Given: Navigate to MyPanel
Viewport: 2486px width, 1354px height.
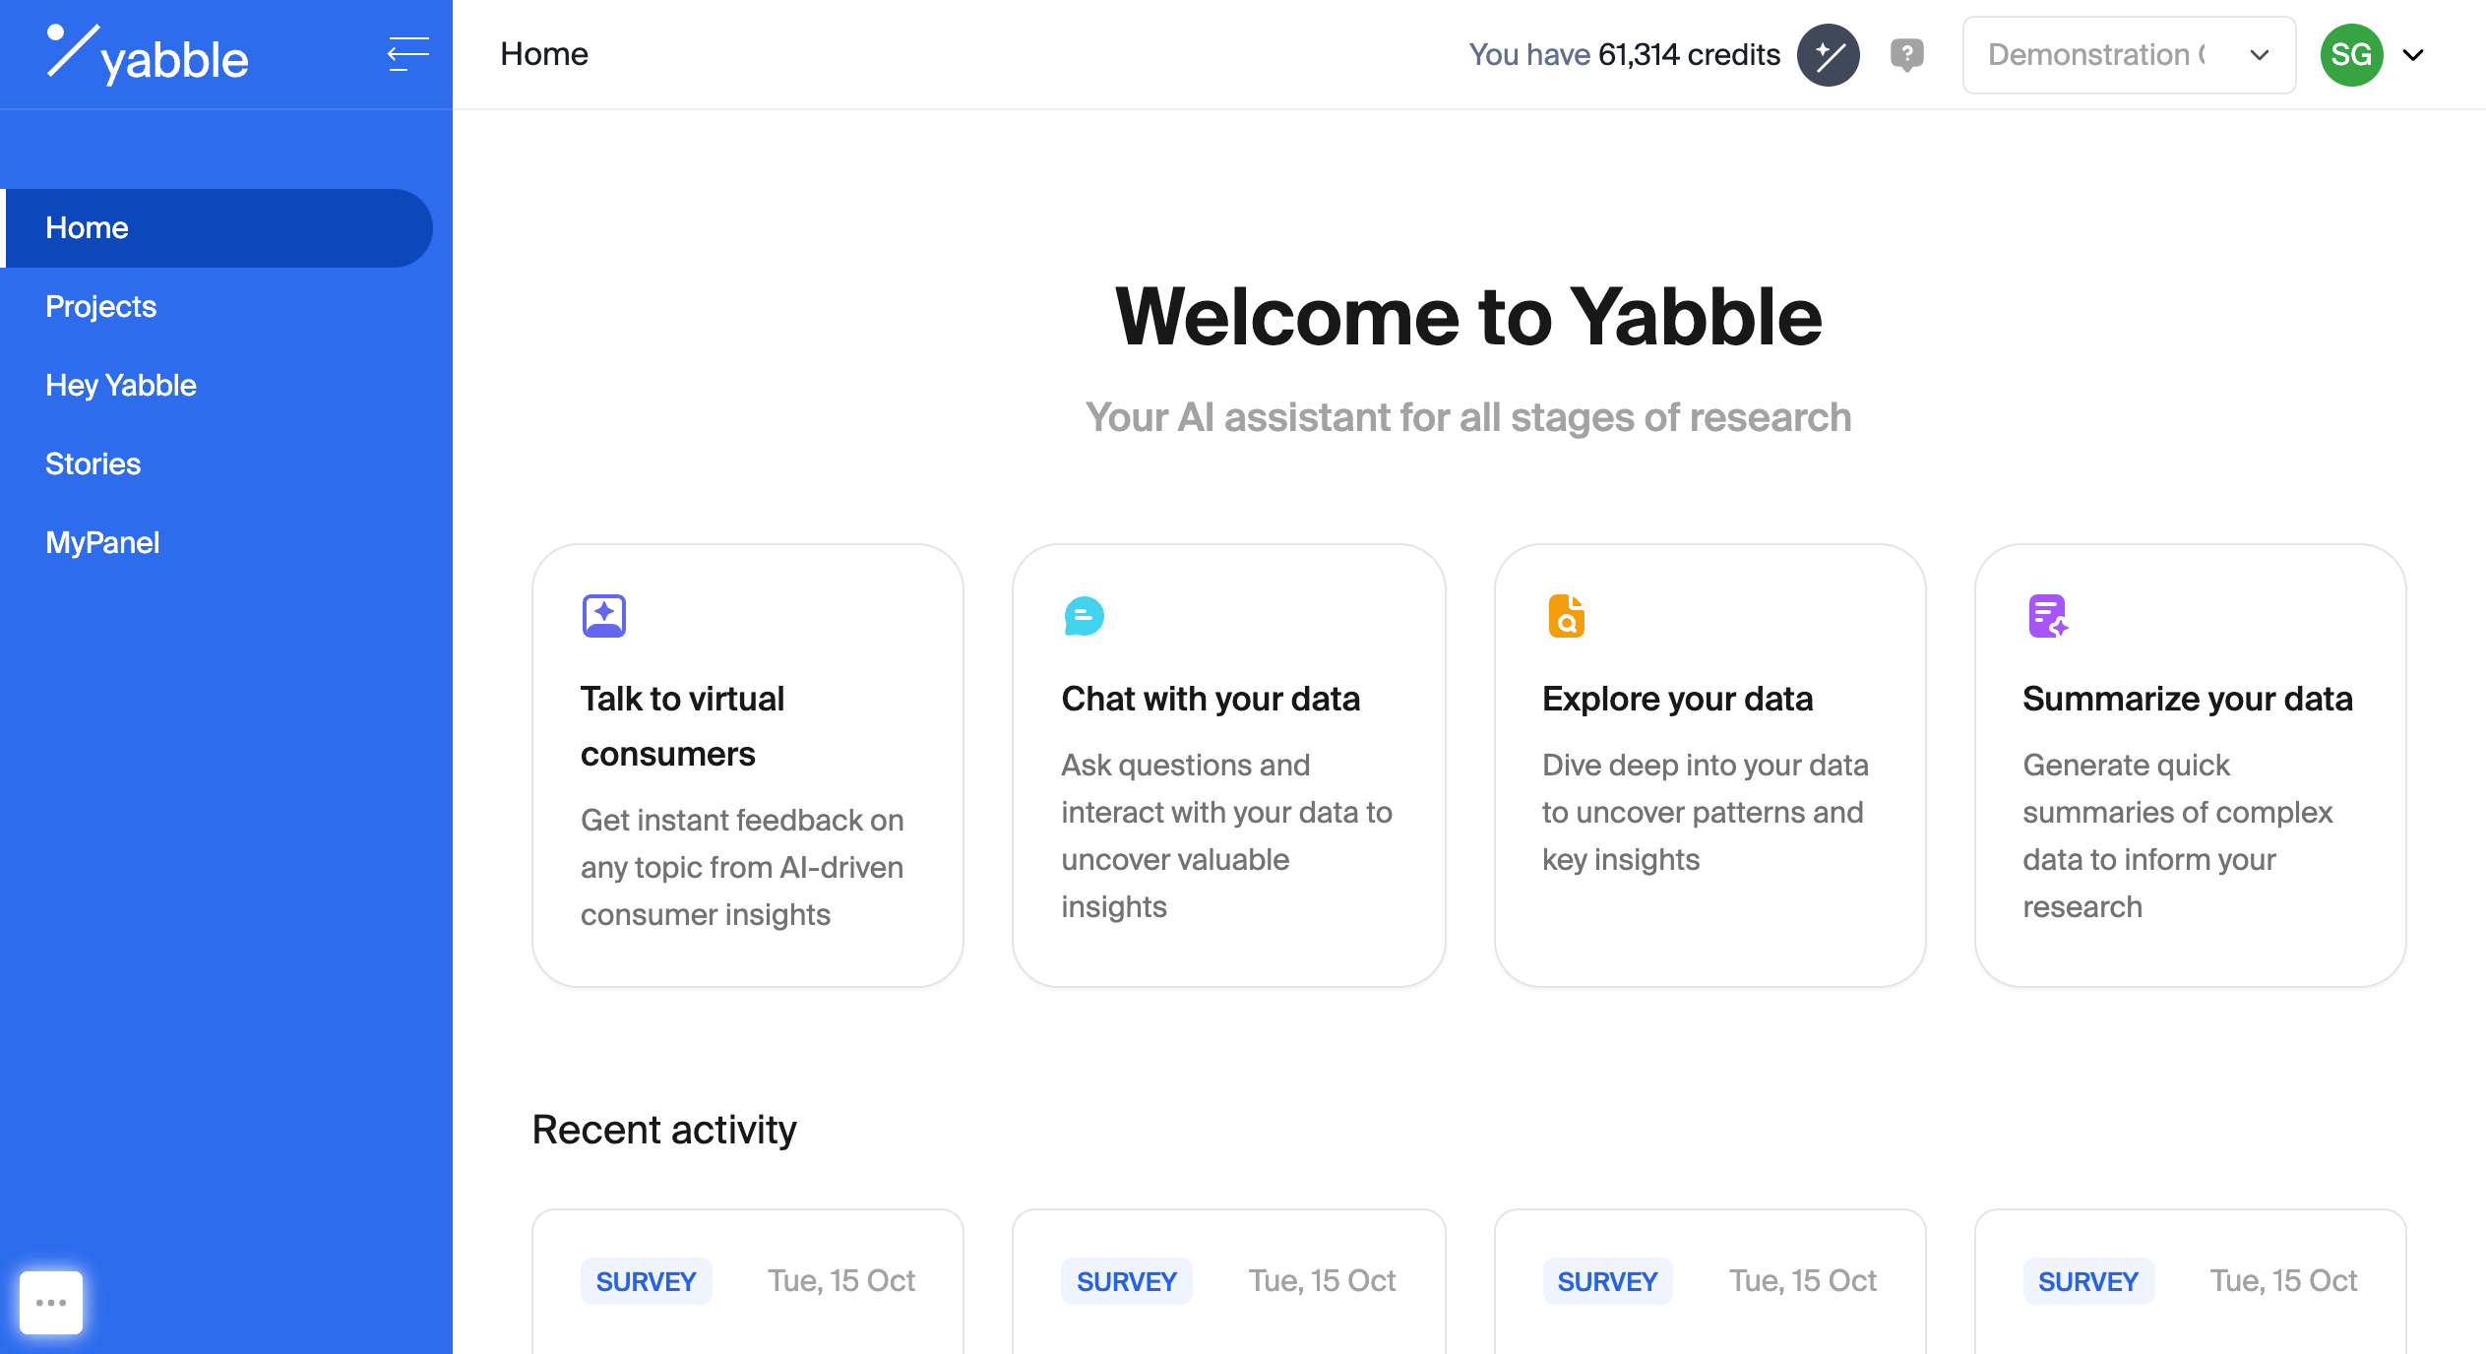Looking at the screenshot, I should [x=101, y=542].
